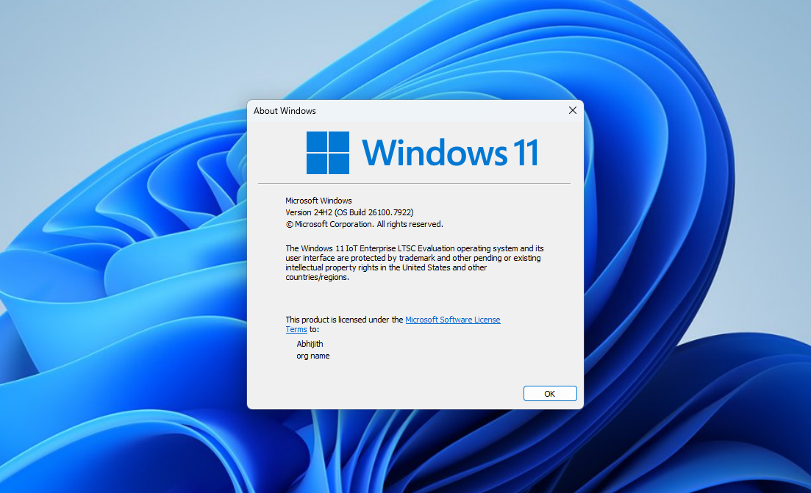Select the Version 24H2 OS Build line
Image resolution: width=811 pixels, height=493 pixels.
tap(350, 212)
